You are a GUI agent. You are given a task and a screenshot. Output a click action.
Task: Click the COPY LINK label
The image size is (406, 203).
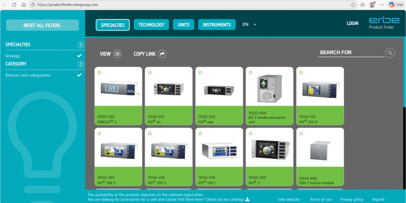[145, 54]
